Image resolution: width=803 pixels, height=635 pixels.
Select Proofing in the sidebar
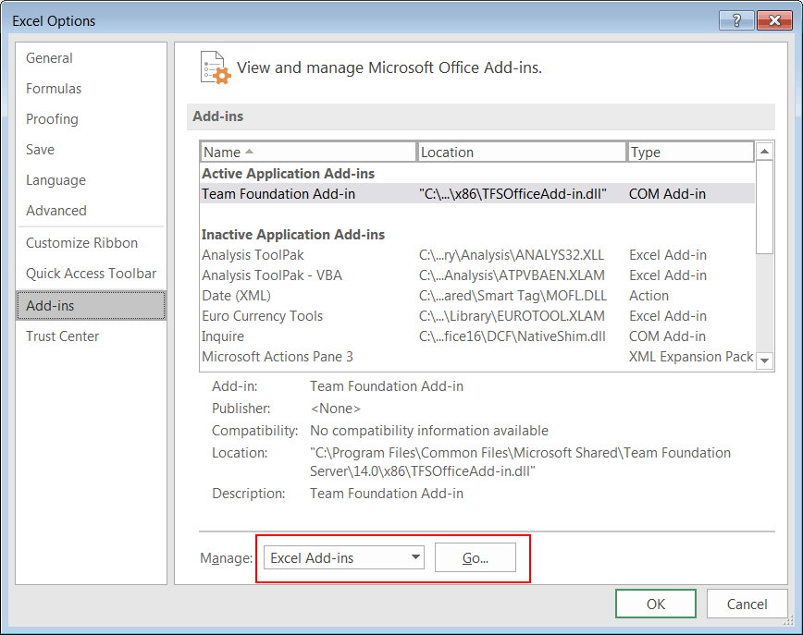52,119
